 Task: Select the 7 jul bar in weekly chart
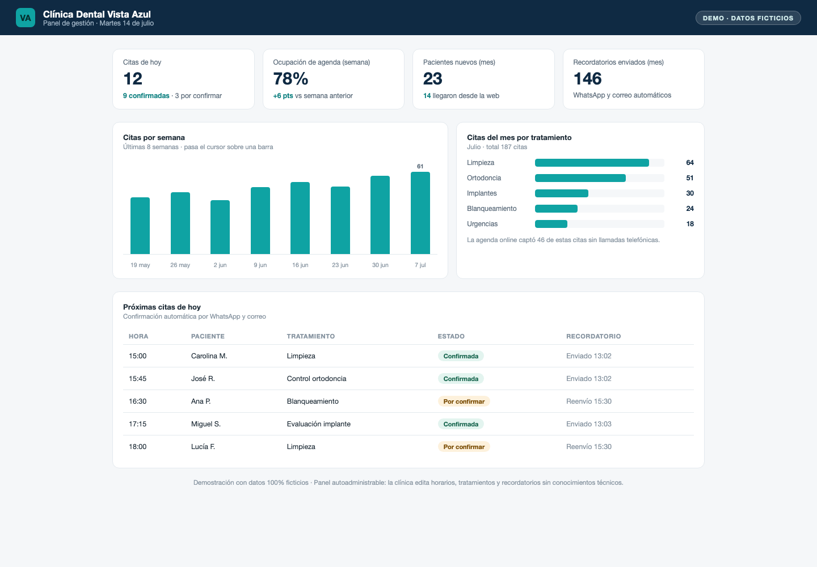[420, 213]
